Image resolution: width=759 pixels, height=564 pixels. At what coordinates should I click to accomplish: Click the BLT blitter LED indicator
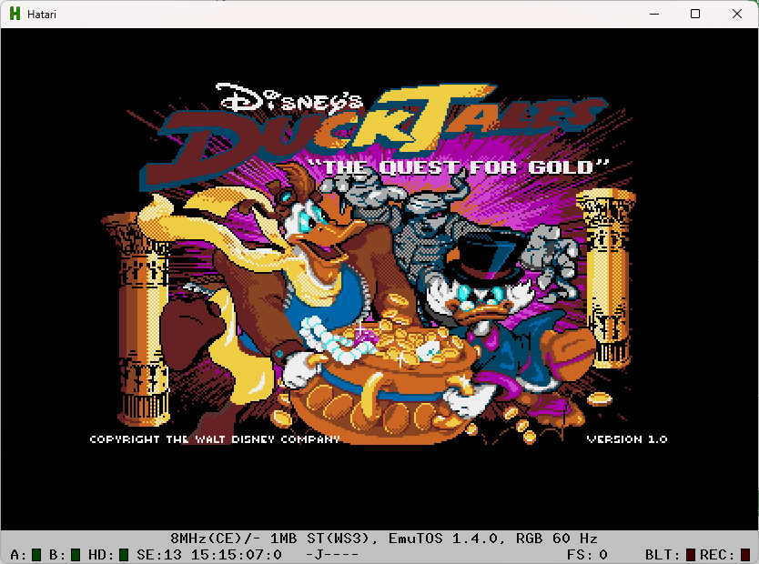(690, 555)
